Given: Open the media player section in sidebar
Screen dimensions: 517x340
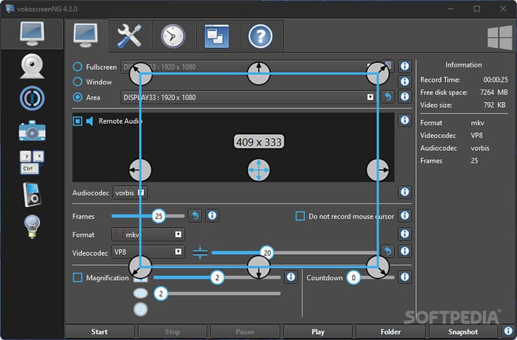Looking at the screenshot, I should point(32,194).
